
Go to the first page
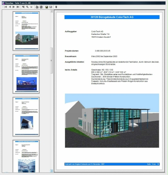6,7
